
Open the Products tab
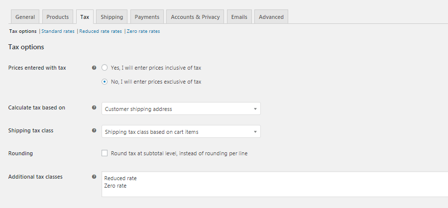pos(58,17)
